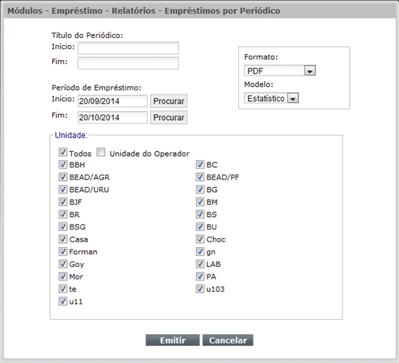Focus the Título do Periódico Fim field
The width and height of the screenshot is (399, 363).
point(128,64)
